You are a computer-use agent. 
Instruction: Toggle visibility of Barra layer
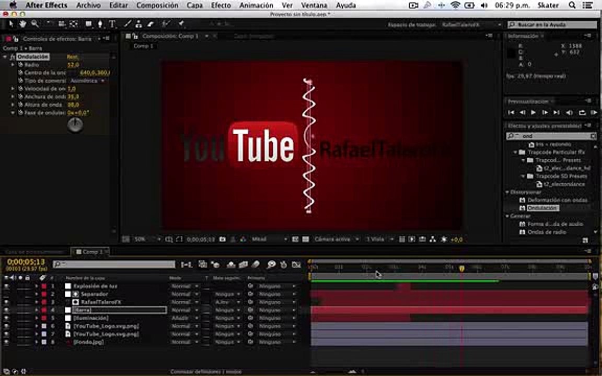6,310
